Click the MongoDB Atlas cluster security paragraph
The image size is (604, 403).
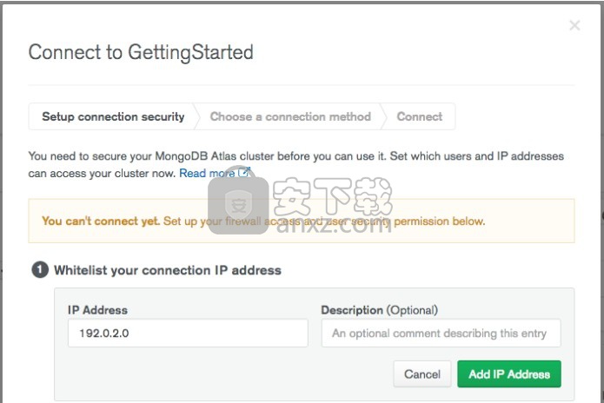(295, 164)
